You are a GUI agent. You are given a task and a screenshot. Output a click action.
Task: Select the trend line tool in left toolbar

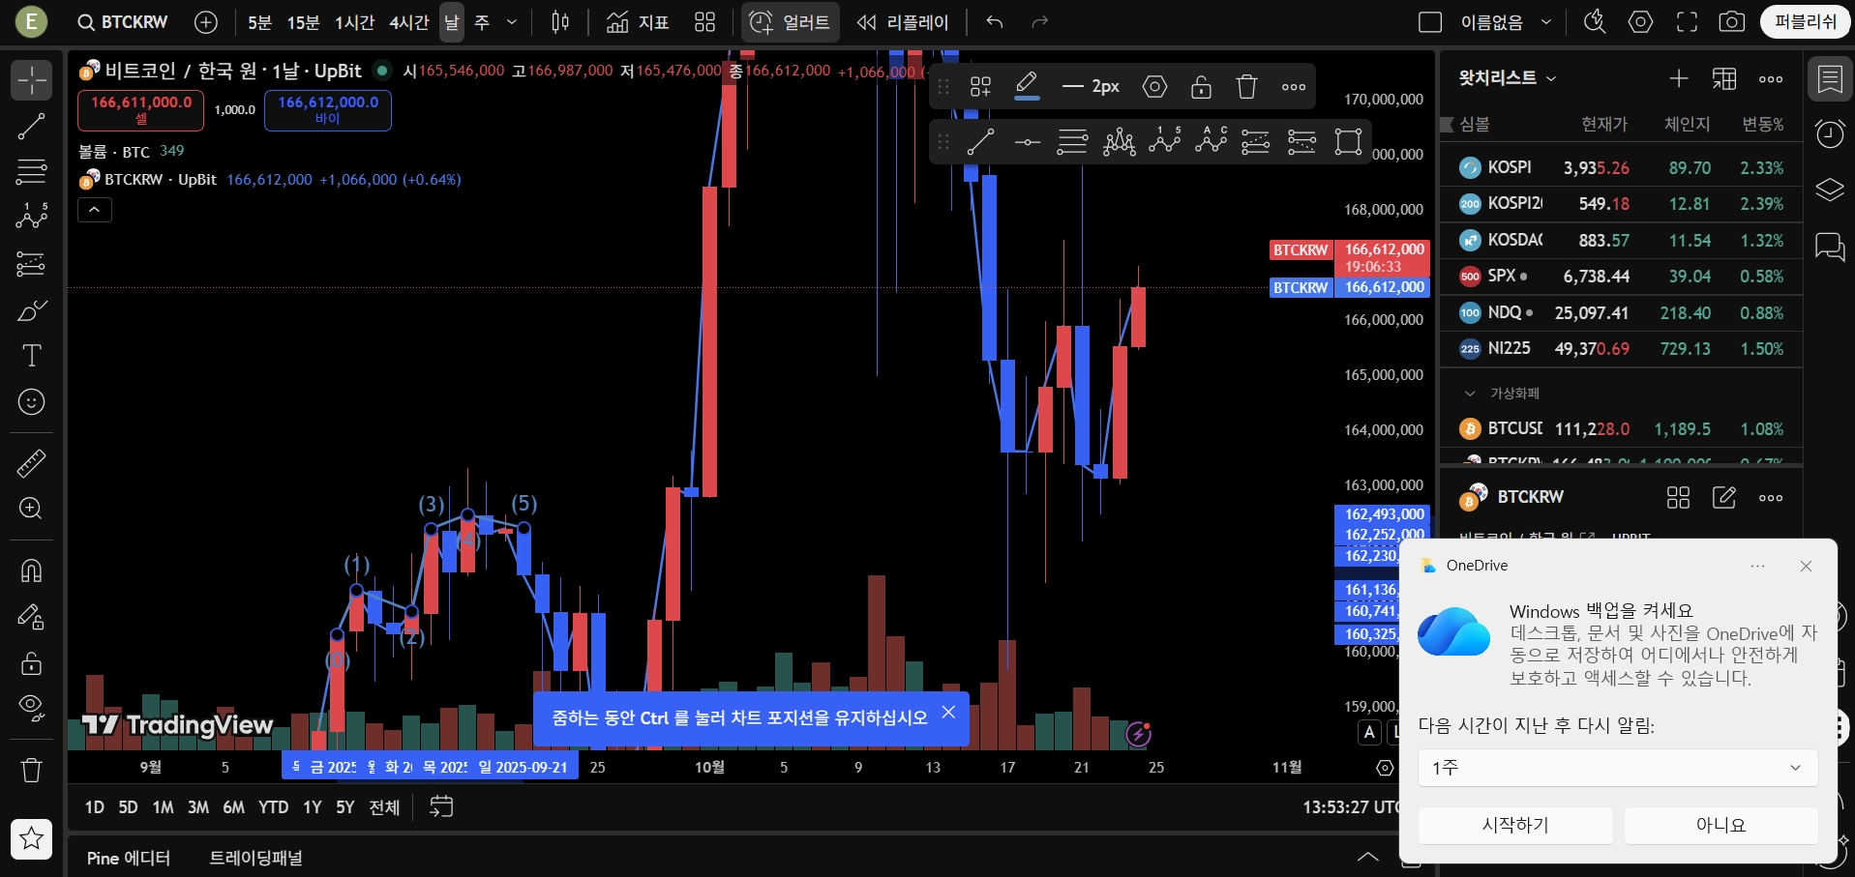pos(31,126)
